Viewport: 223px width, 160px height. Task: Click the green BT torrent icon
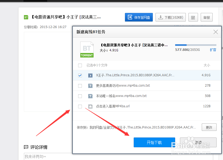click(x=26, y=17)
